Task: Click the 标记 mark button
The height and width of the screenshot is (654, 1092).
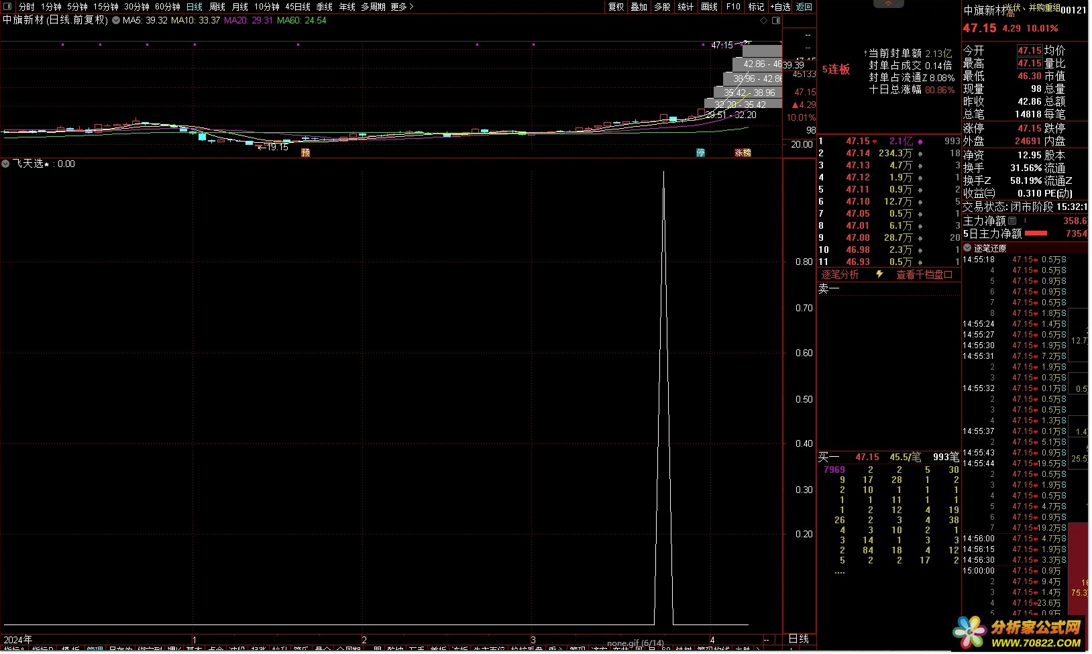Action: coord(756,7)
